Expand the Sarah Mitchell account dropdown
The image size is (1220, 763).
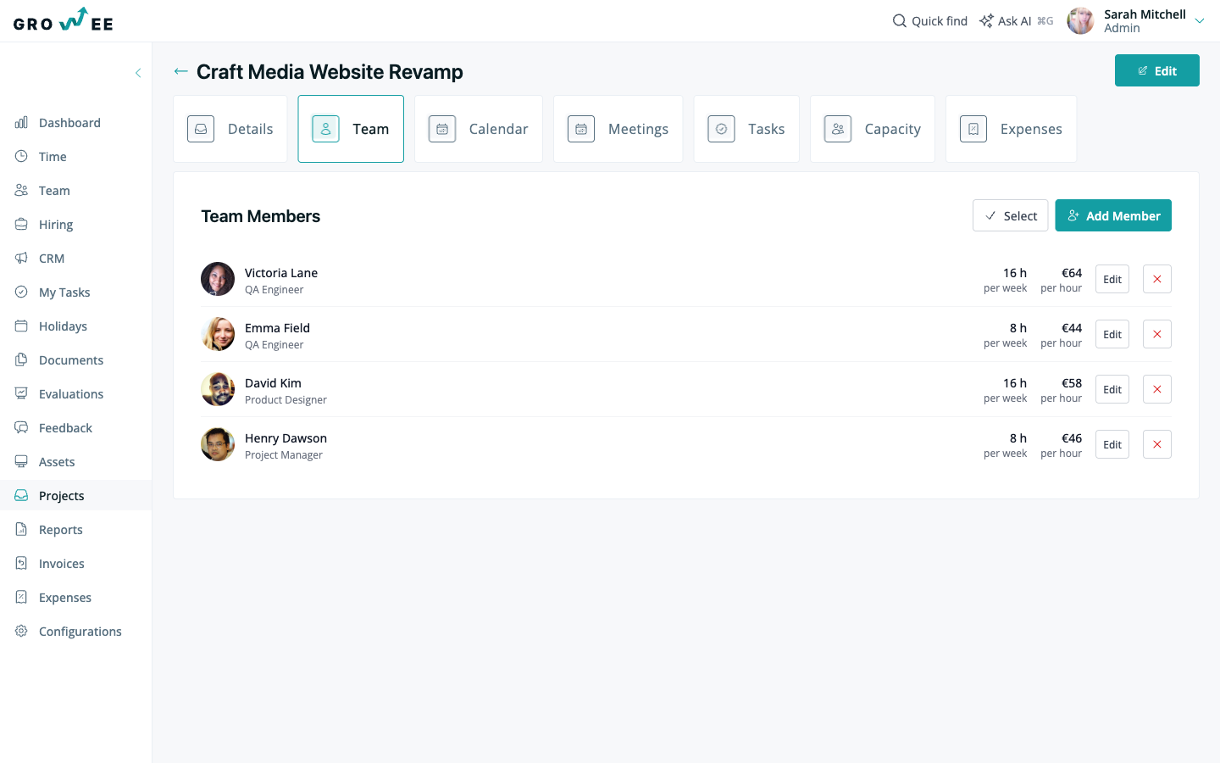point(1200,21)
